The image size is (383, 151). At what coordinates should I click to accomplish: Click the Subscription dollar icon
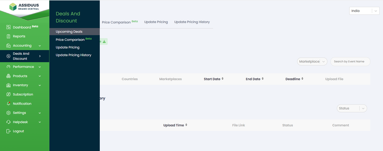tap(8, 94)
